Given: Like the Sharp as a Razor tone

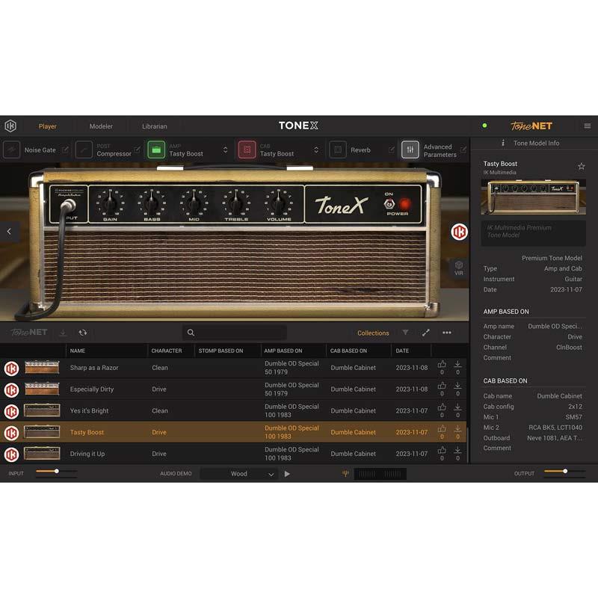Looking at the screenshot, I should [x=442, y=365].
